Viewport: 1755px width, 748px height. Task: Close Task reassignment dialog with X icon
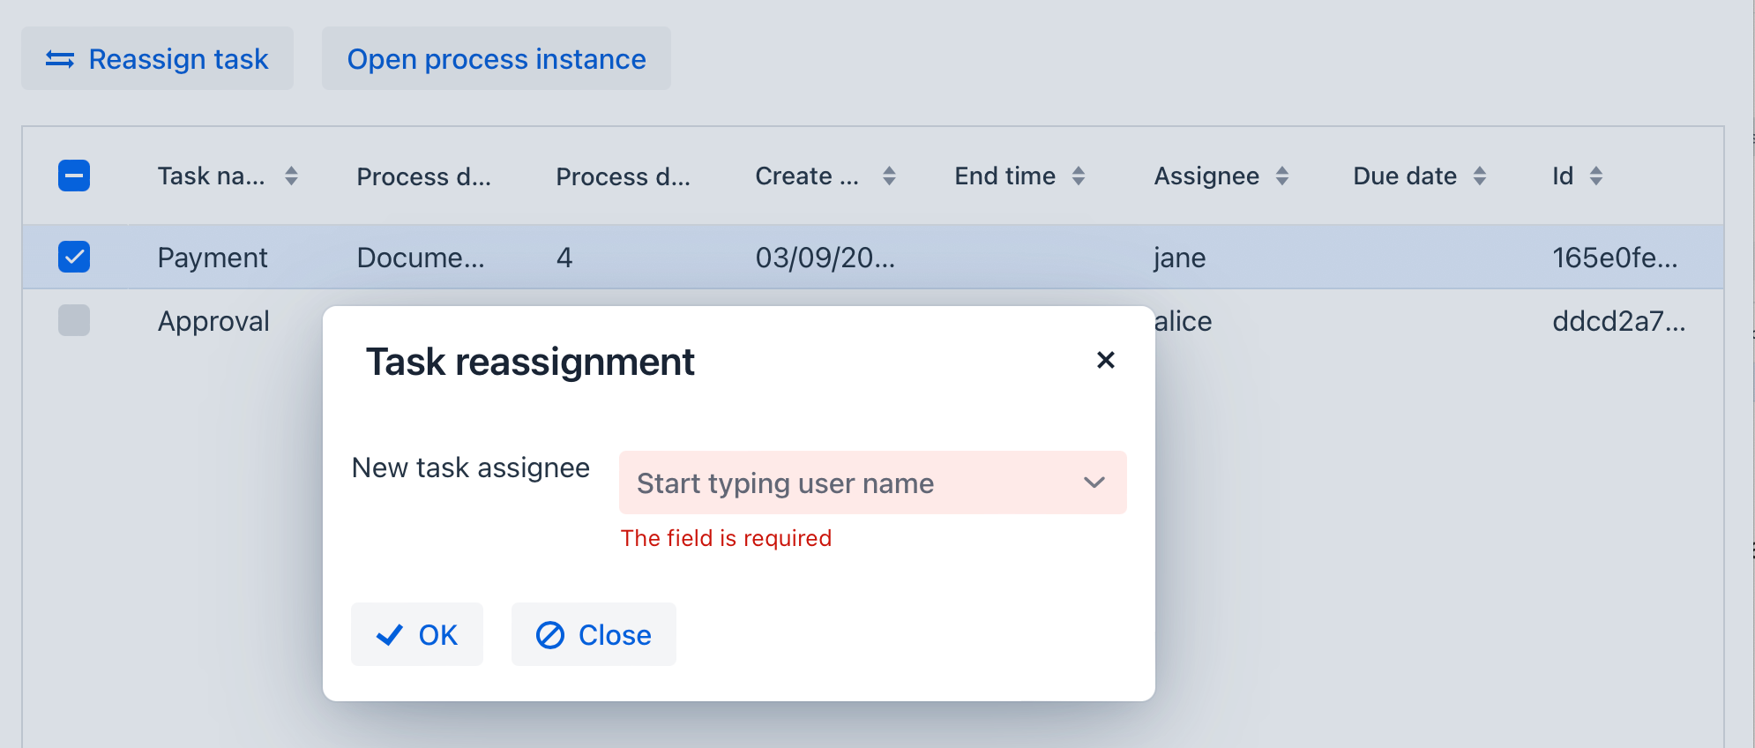1105,360
